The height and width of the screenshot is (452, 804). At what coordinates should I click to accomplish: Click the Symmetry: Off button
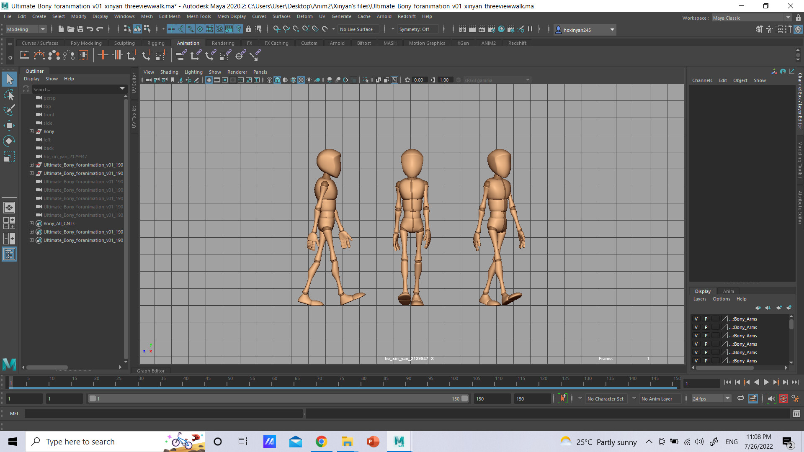(x=414, y=29)
